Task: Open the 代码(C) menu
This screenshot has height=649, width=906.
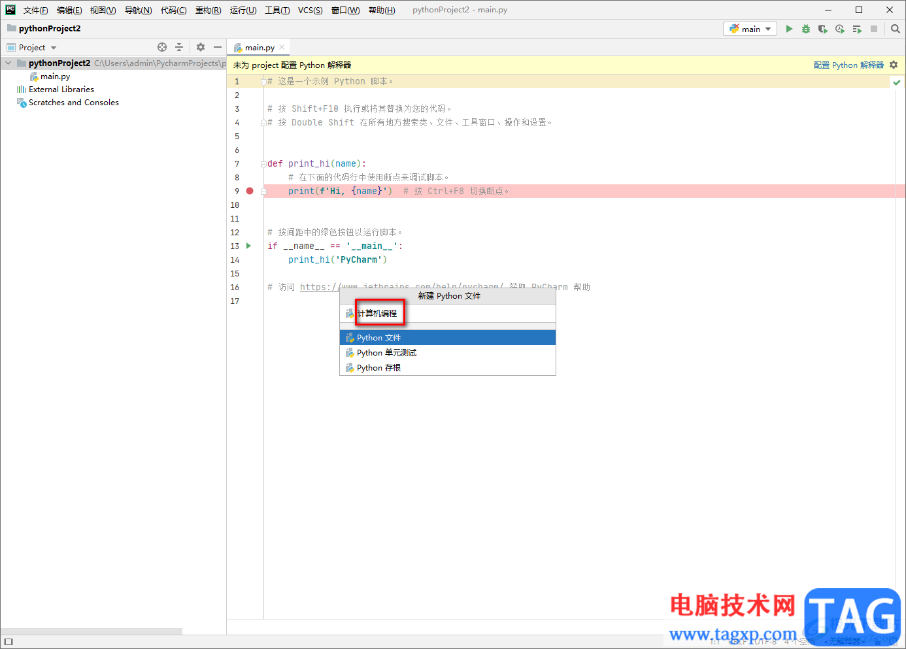Action: coord(174,10)
